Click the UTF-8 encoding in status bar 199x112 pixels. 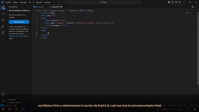(179, 105)
